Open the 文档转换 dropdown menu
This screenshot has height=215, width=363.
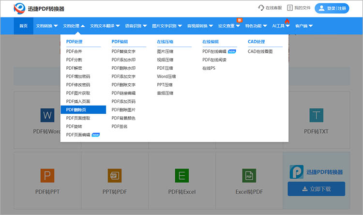[x=47, y=26]
